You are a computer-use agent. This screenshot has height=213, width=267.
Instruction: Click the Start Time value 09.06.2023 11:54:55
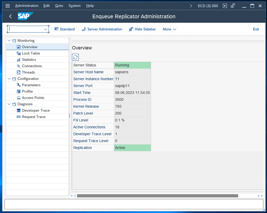tap(133, 93)
